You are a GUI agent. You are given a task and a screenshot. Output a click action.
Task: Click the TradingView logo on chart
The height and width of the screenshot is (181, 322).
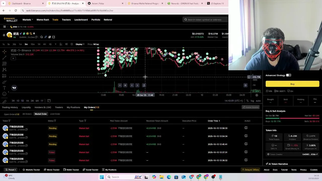coord(14,88)
